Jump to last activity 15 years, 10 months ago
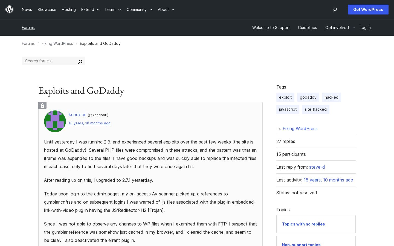 point(328,180)
